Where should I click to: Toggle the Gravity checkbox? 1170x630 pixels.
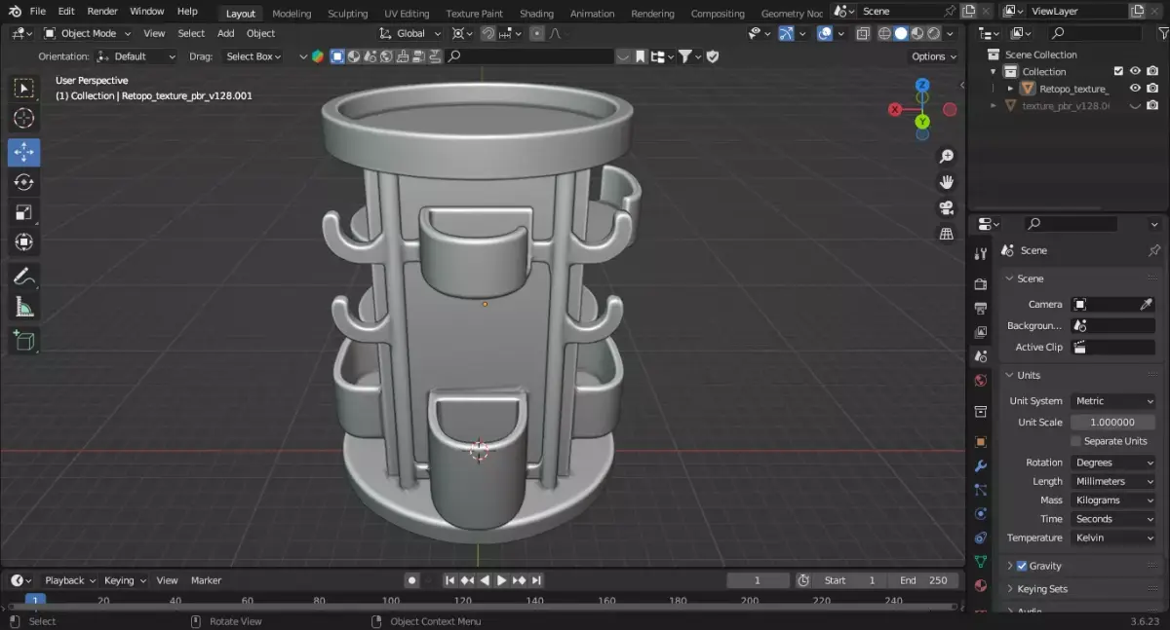pos(1022,566)
